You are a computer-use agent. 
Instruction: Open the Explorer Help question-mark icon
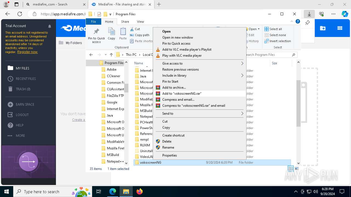(298, 21)
